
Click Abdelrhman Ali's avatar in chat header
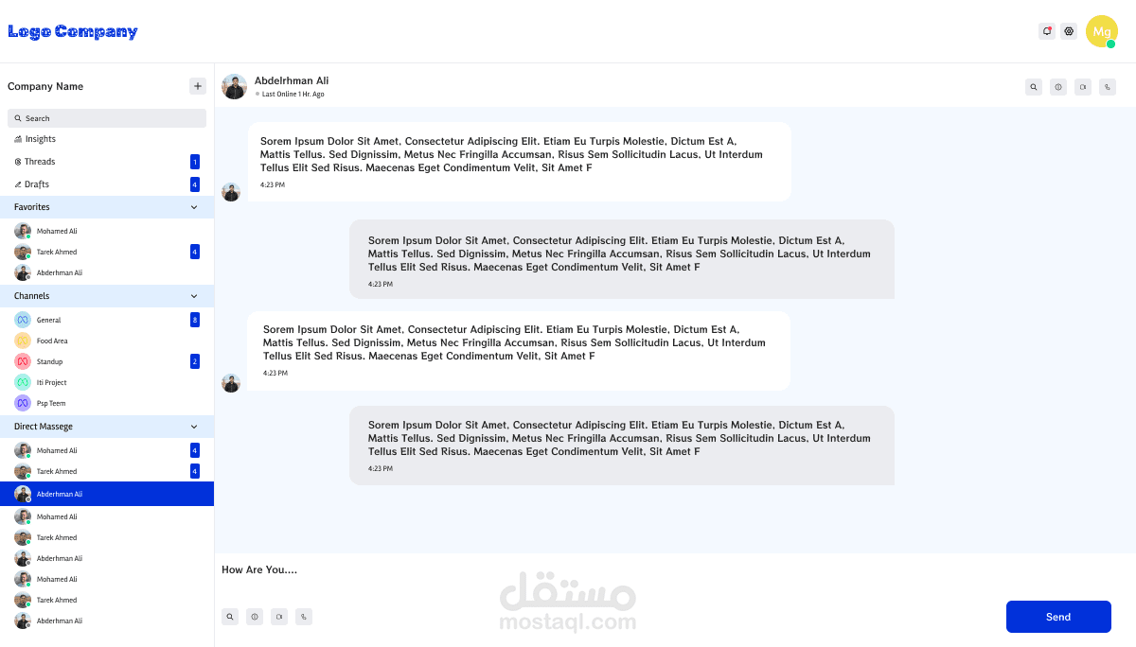(234, 86)
